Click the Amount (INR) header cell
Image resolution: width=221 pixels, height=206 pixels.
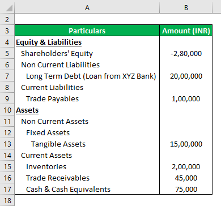point(186,31)
